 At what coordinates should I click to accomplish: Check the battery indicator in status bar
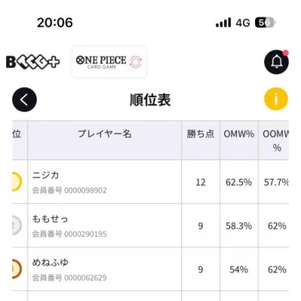[x=266, y=23]
